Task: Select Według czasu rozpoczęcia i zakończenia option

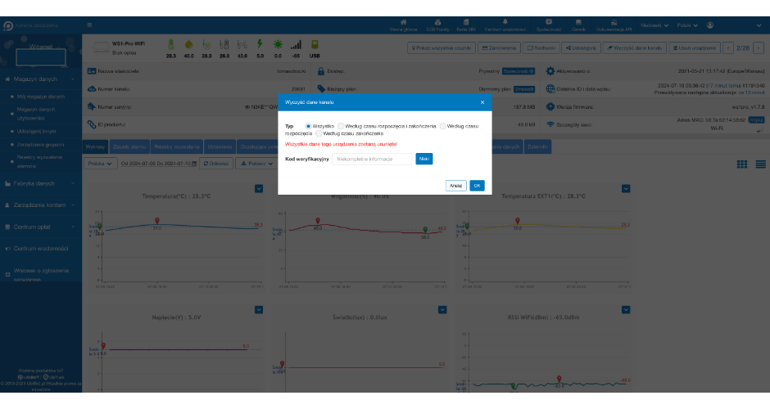Action: coord(341,126)
